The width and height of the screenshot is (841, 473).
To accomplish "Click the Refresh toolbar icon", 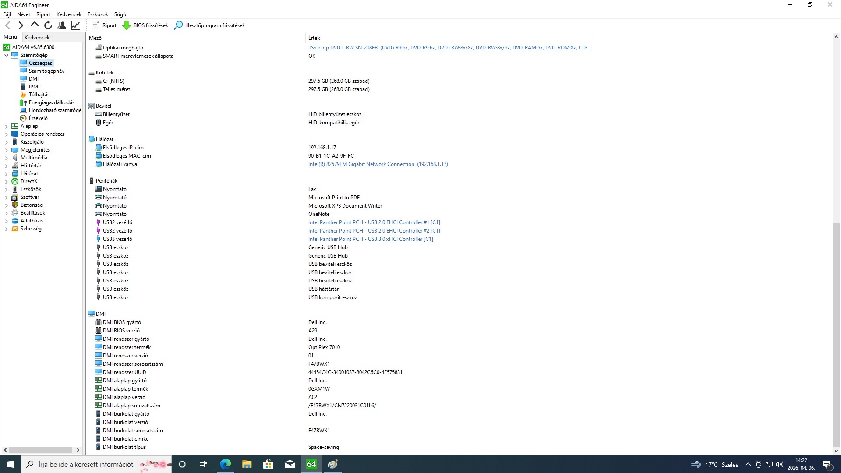I will (x=48, y=25).
